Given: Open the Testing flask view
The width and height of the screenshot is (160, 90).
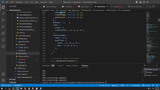Looking at the screenshot, I should pyautogui.click(x=3, y=40).
